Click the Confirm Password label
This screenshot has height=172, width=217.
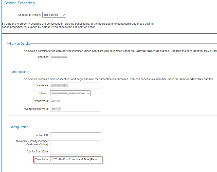tap(37, 109)
